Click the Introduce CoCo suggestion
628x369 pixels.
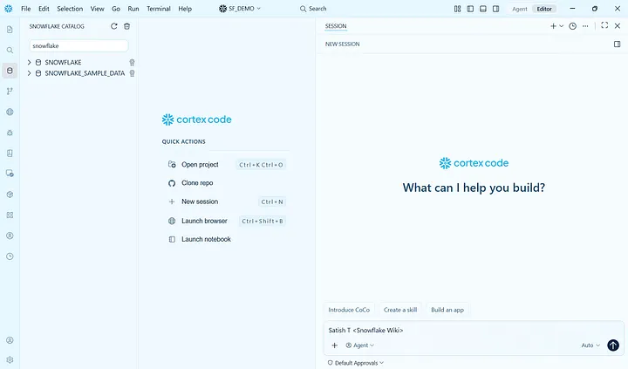pos(349,310)
